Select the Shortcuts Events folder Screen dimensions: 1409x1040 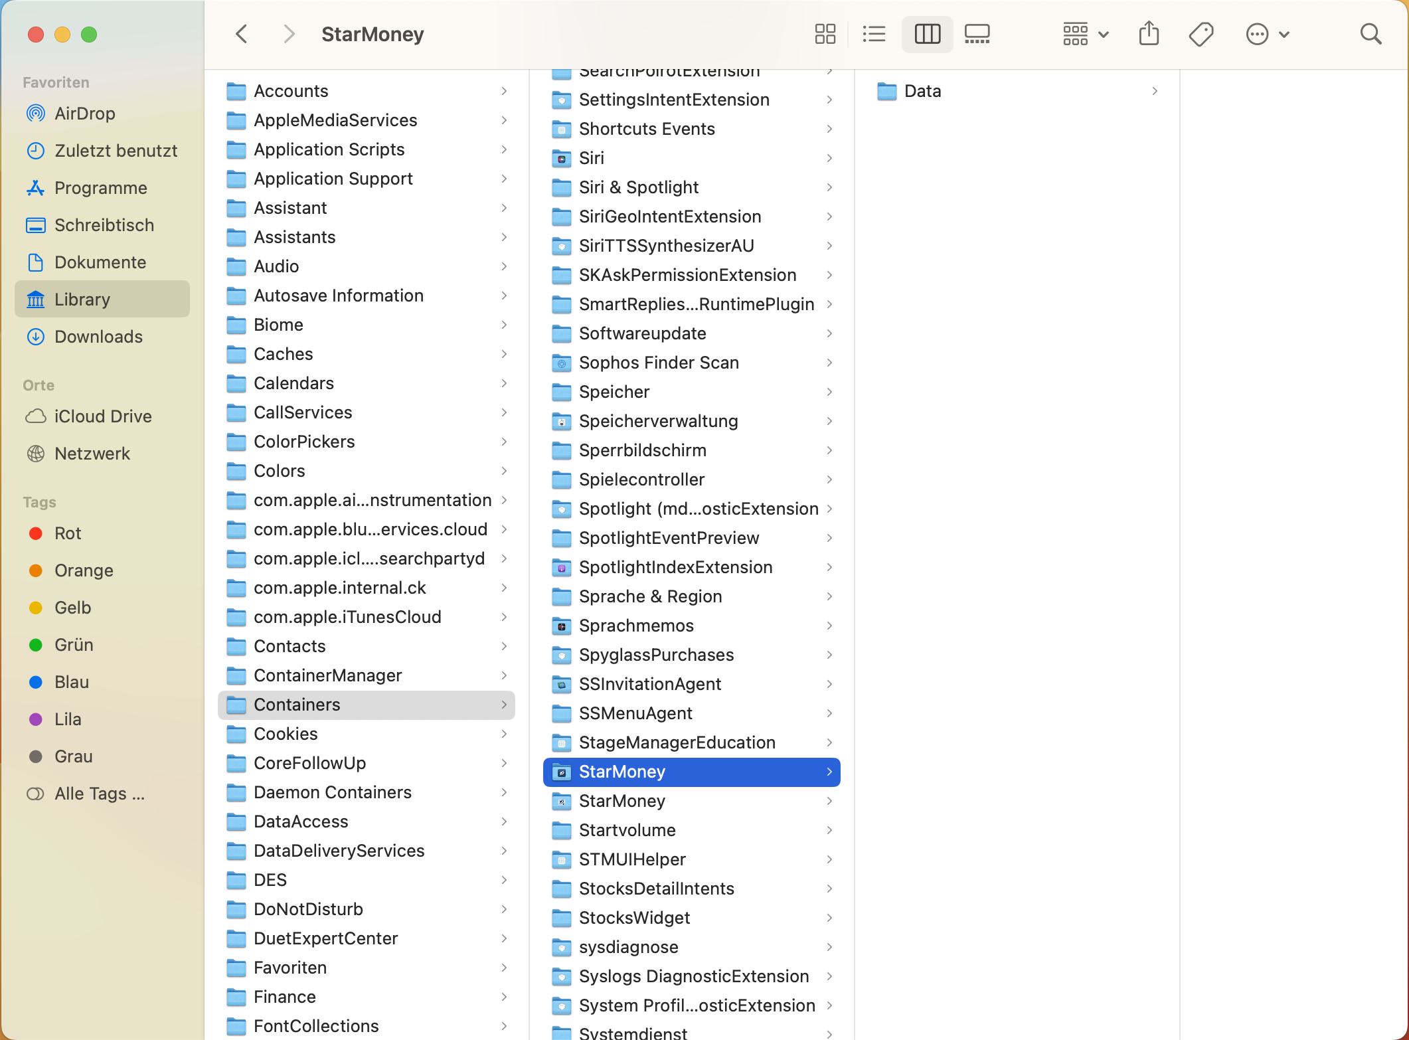692,129
